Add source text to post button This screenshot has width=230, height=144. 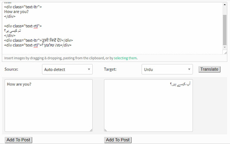click(x=18, y=140)
